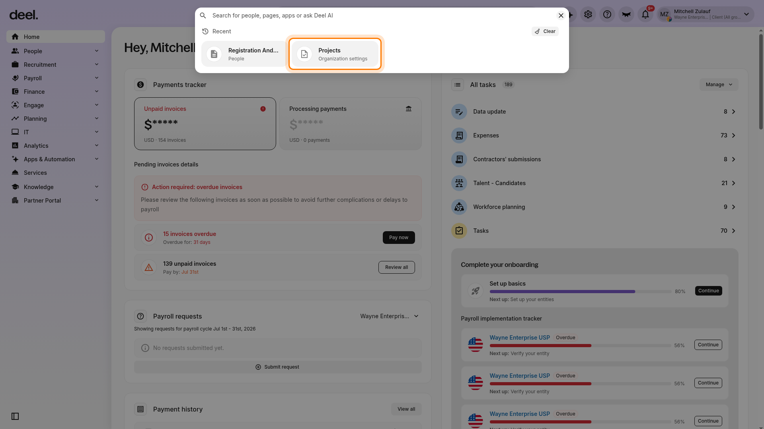Viewport: 764px width, 429px height.
Task: Click Pay now for overdue invoices
Action: (x=399, y=238)
